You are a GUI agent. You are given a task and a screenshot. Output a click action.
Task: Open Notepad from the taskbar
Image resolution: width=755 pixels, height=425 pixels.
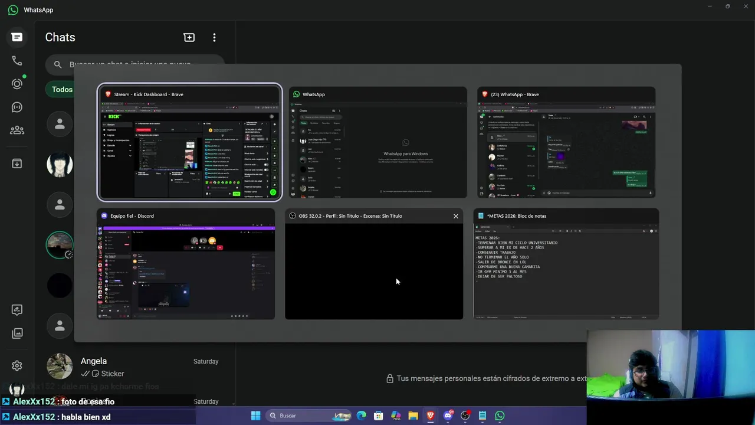coord(482,416)
